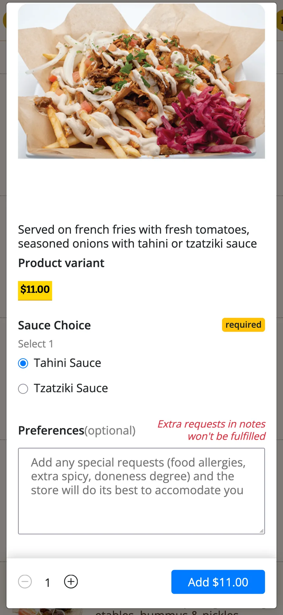Click the Preferences (optional) label
The image size is (283, 615).
(x=77, y=430)
